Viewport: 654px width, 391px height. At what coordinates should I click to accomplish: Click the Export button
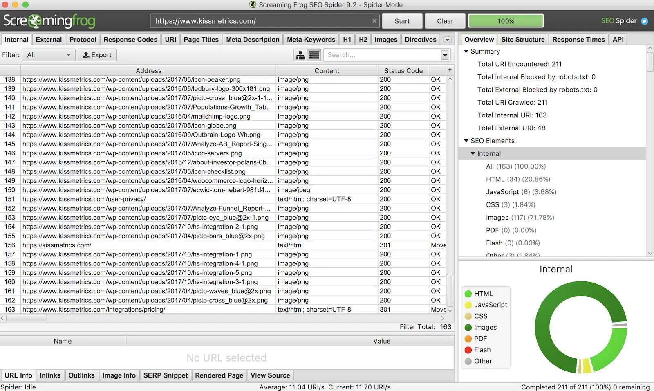(x=97, y=55)
